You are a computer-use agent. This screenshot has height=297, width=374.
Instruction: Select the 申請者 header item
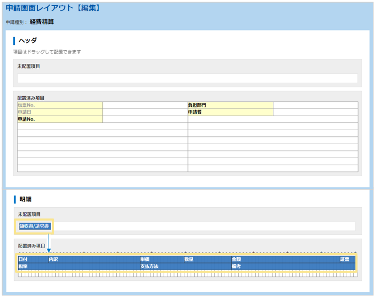pyautogui.click(x=230, y=112)
